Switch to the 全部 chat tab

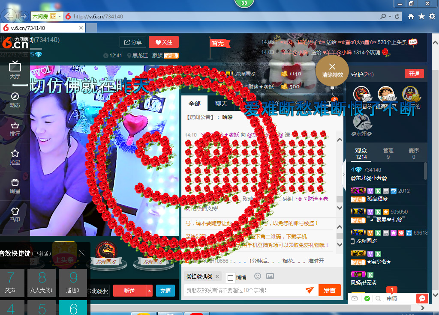point(194,104)
